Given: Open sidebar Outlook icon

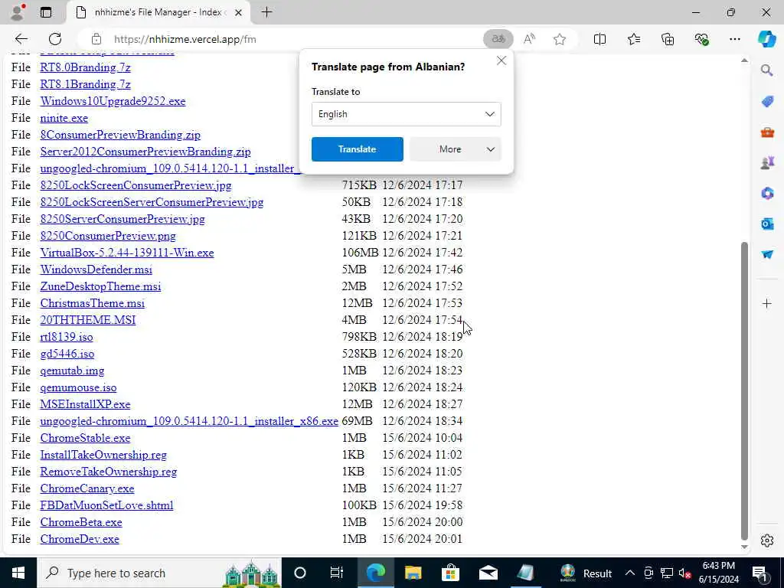Looking at the screenshot, I should tap(767, 224).
